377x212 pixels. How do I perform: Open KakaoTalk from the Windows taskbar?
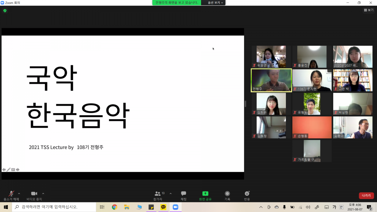[163, 207]
